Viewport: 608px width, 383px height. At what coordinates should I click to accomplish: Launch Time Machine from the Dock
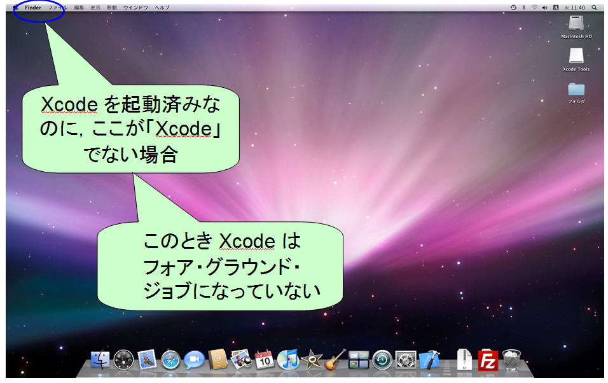pos(382,359)
